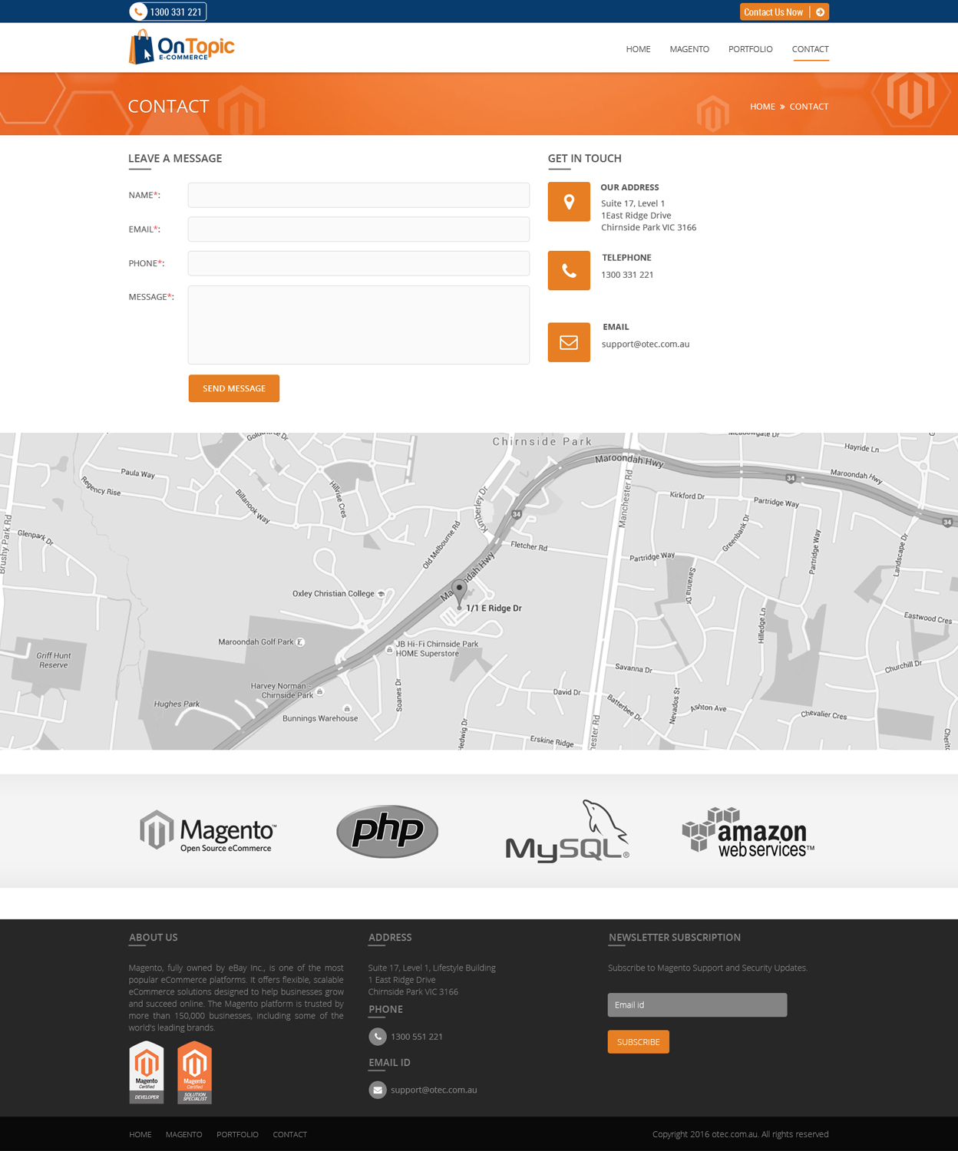Screen dimensions: 958x1151
Task: Select CONTACT in the top navigation
Action: (811, 49)
